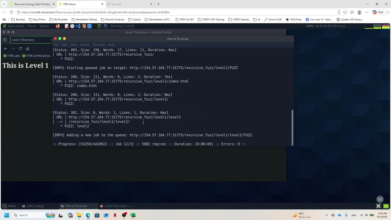Image resolution: width=391 pixels, height=220 pixels.
Task: Expand the Chat dropdown arrow in Edge
Action: 387,12
